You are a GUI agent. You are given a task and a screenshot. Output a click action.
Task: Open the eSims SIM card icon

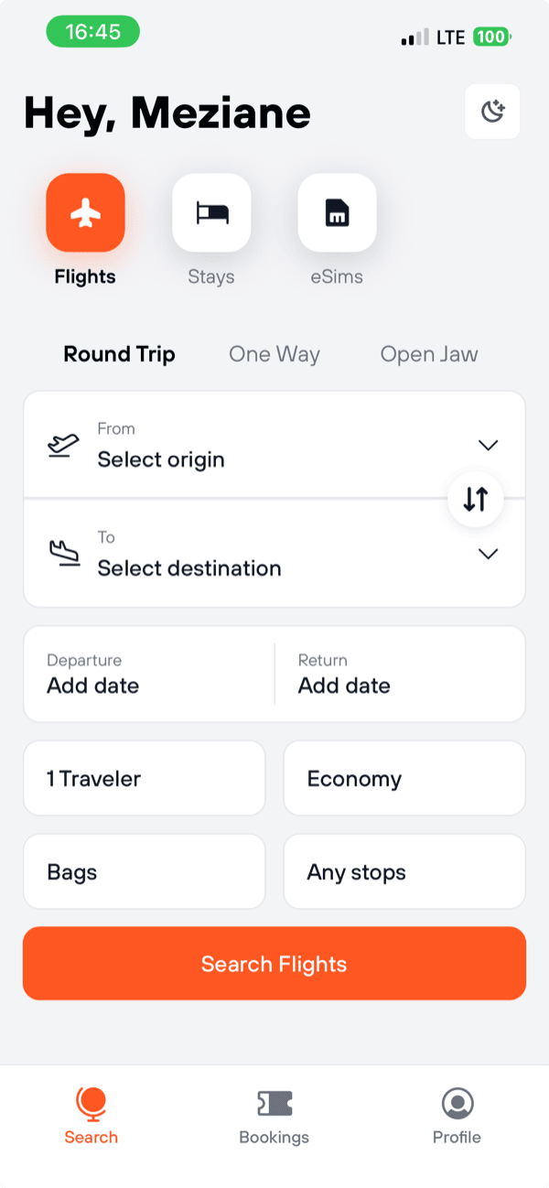(x=337, y=213)
